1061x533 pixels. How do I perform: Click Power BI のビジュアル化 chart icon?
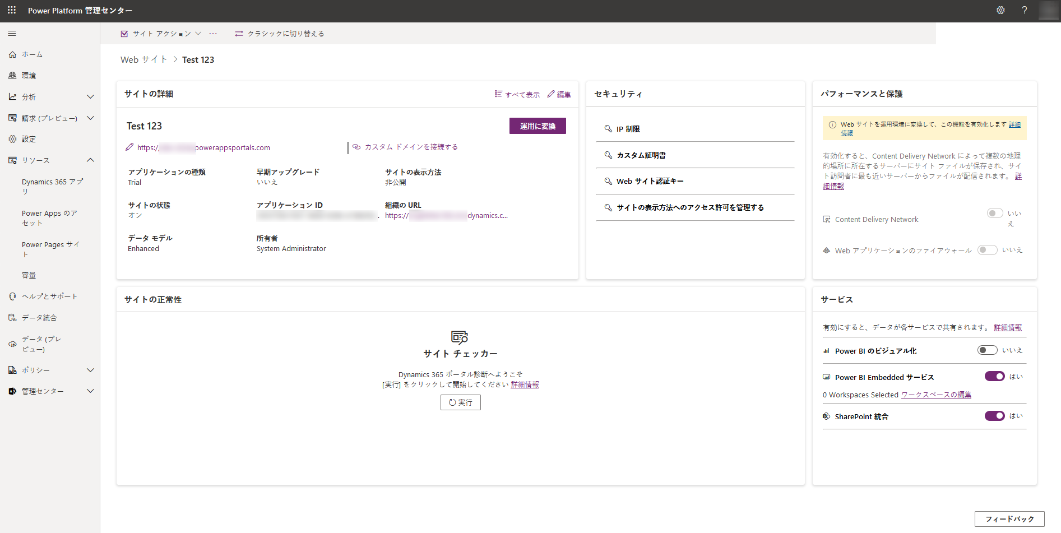tap(826, 351)
